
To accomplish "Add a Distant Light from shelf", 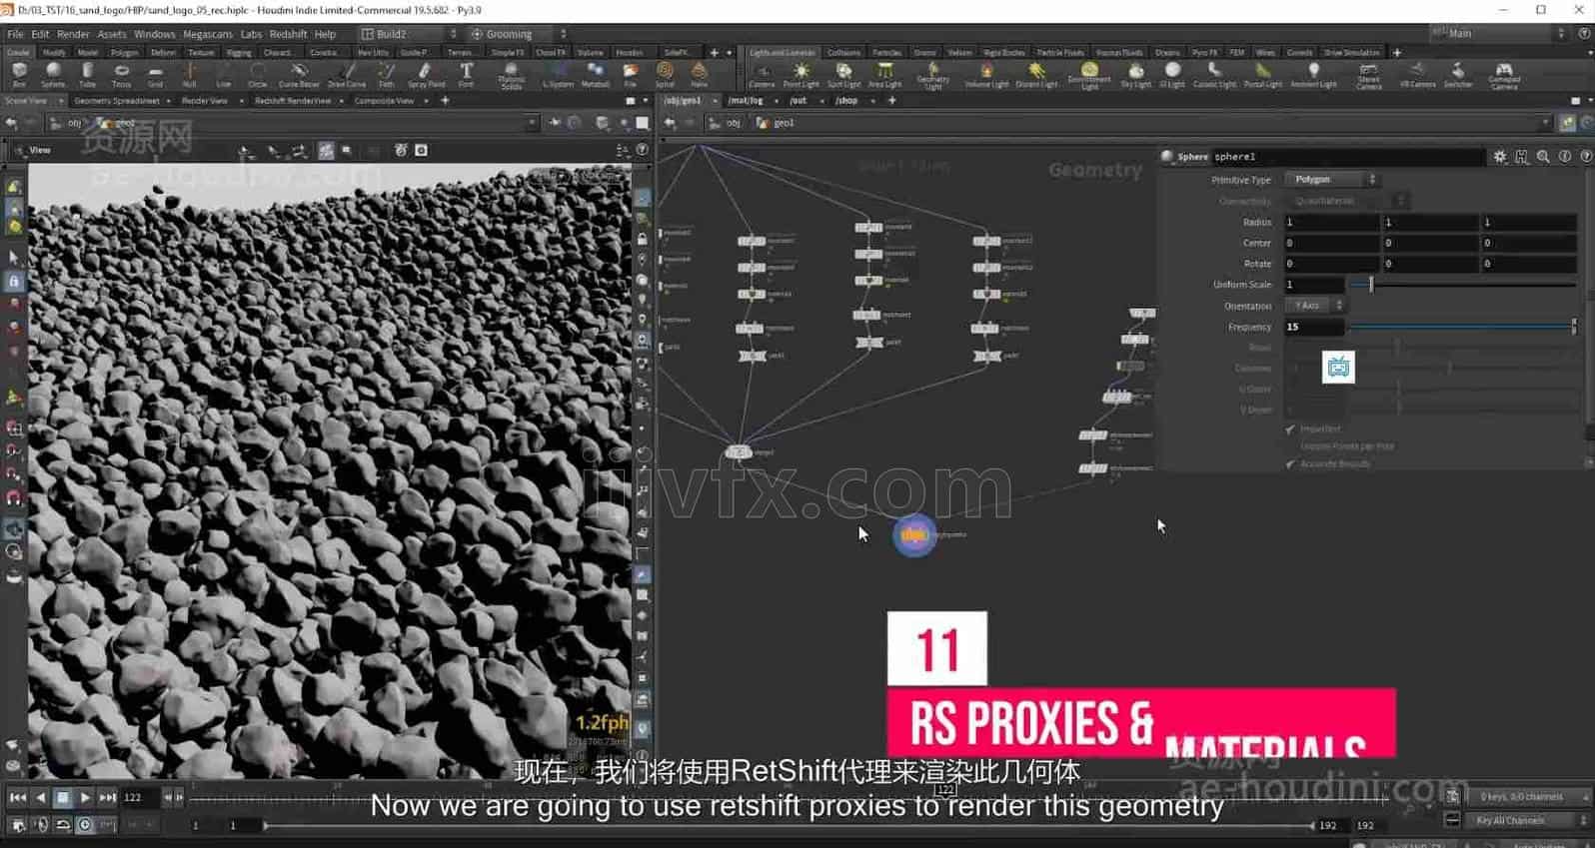I will pos(1036,75).
